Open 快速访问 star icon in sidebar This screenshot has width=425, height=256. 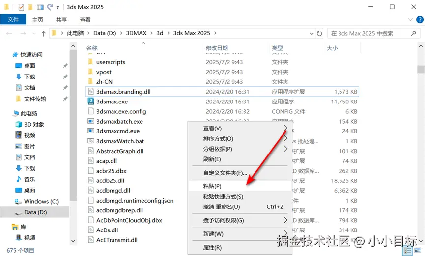click(x=15, y=55)
